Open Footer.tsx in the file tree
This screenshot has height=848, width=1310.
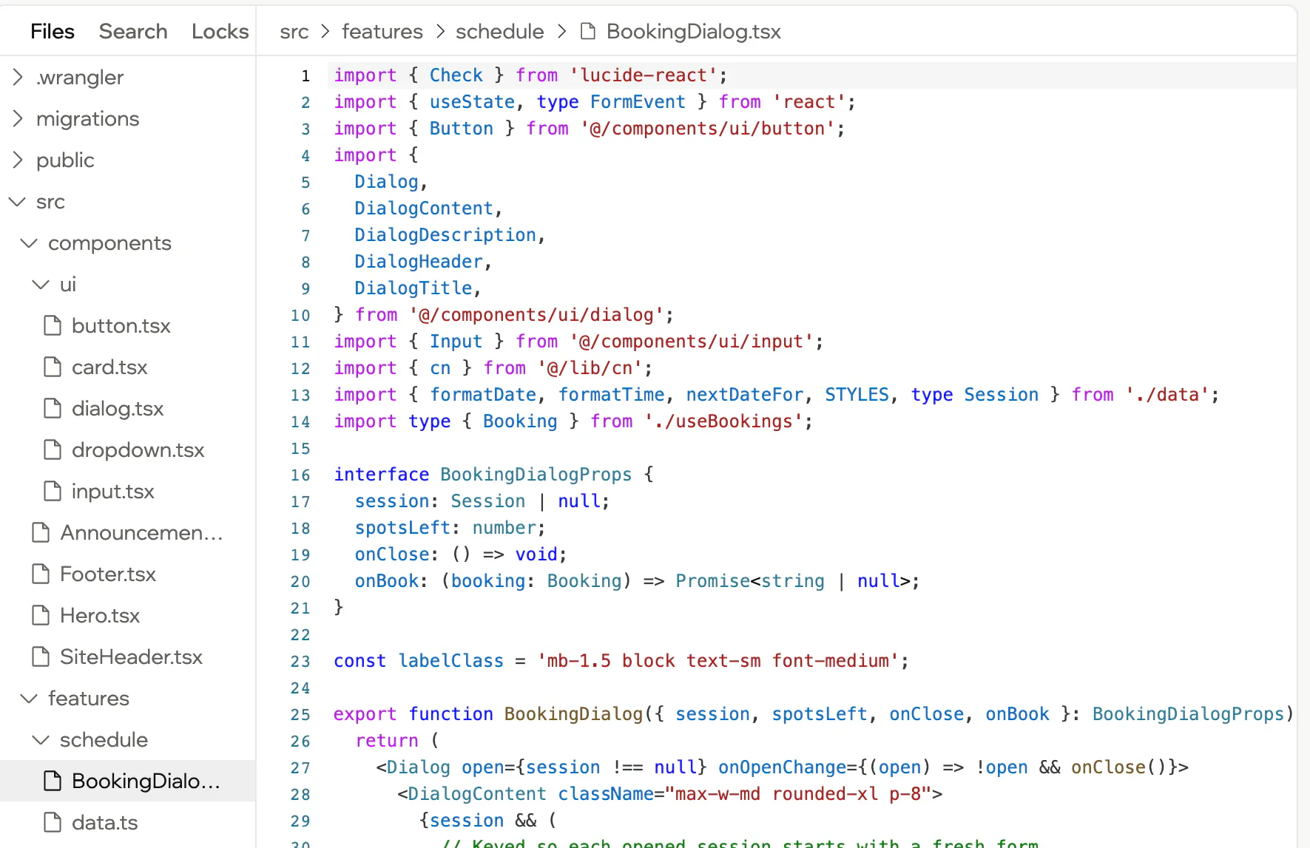click(x=108, y=574)
